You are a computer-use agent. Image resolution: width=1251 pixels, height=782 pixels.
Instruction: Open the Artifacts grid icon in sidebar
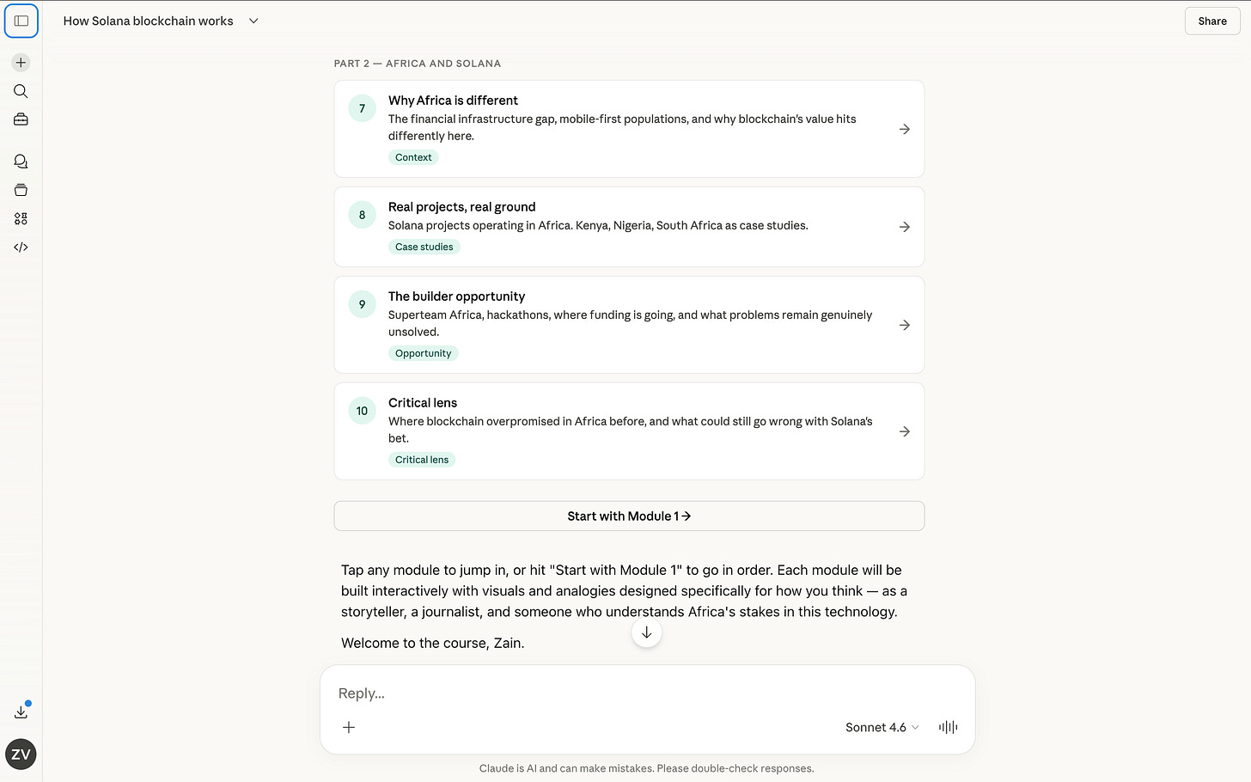point(21,218)
